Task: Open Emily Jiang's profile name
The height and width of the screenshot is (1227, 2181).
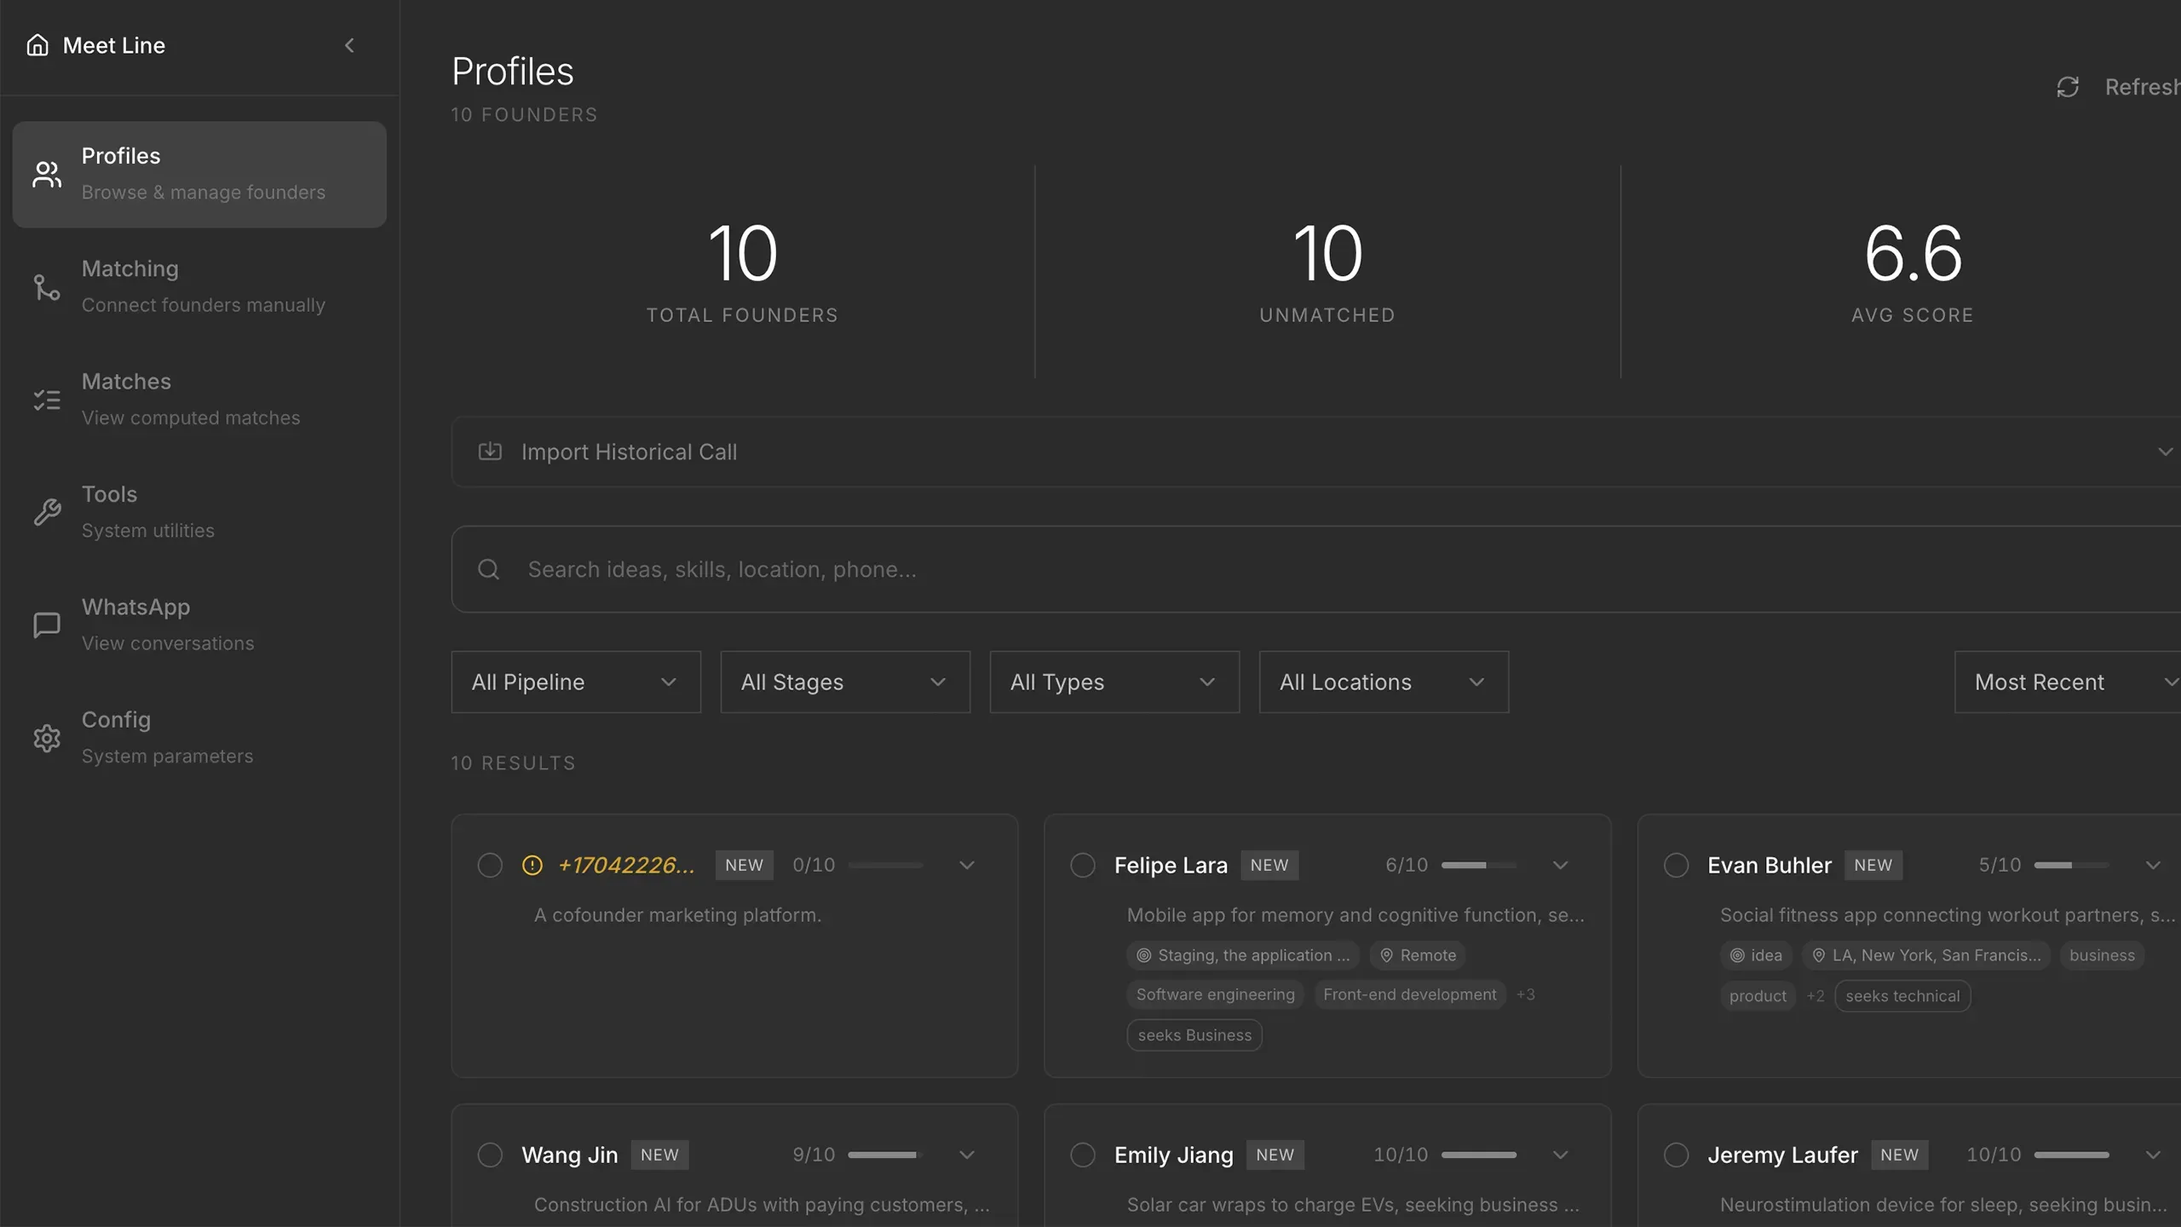Action: 1173,1155
